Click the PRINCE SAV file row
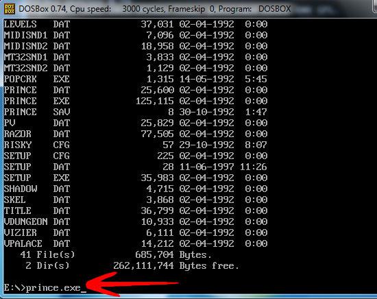This screenshot has width=377, height=299. (136, 112)
